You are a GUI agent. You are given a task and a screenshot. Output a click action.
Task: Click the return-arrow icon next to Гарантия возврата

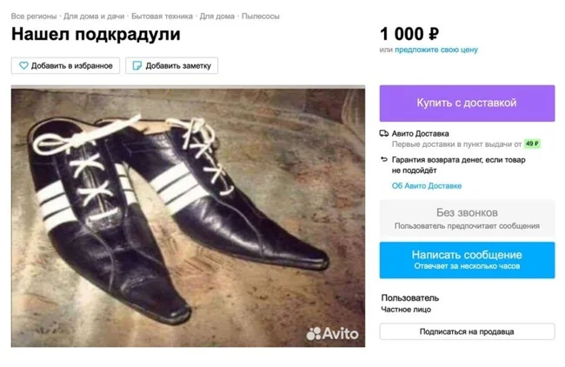pos(384,160)
